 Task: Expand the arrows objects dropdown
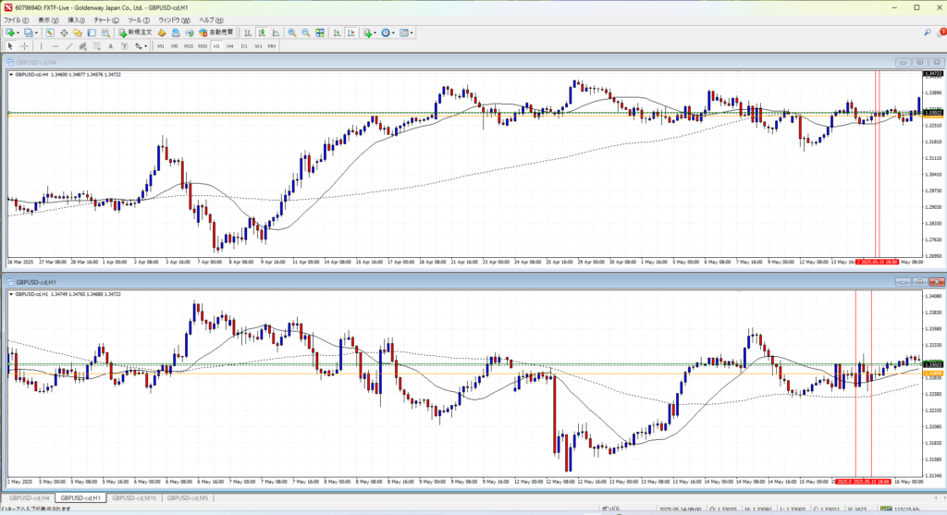145,45
